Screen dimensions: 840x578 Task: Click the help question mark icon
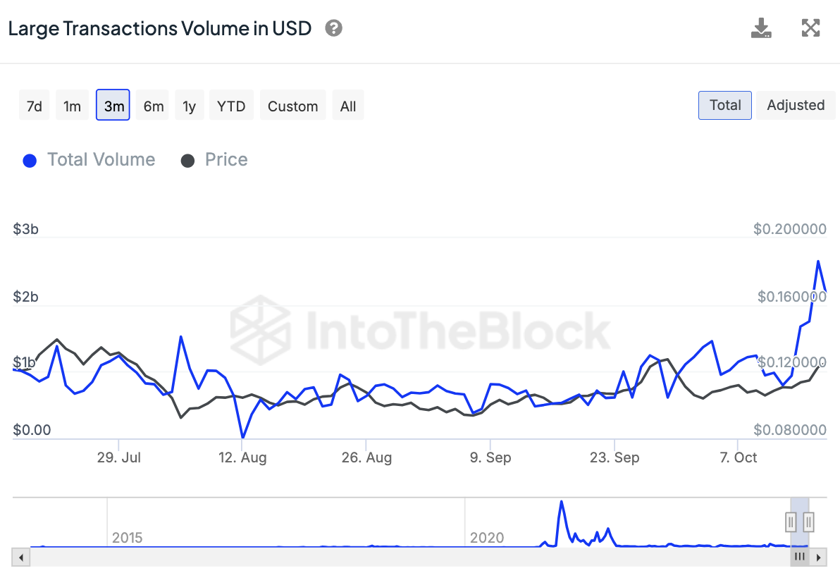tap(334, 29)
